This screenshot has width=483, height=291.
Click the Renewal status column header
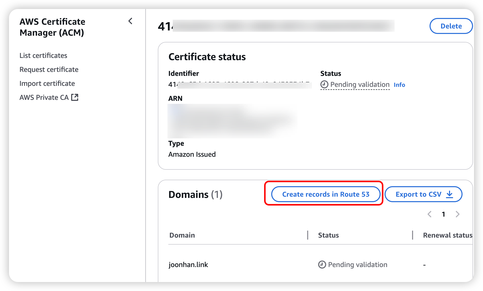point(447,235)
